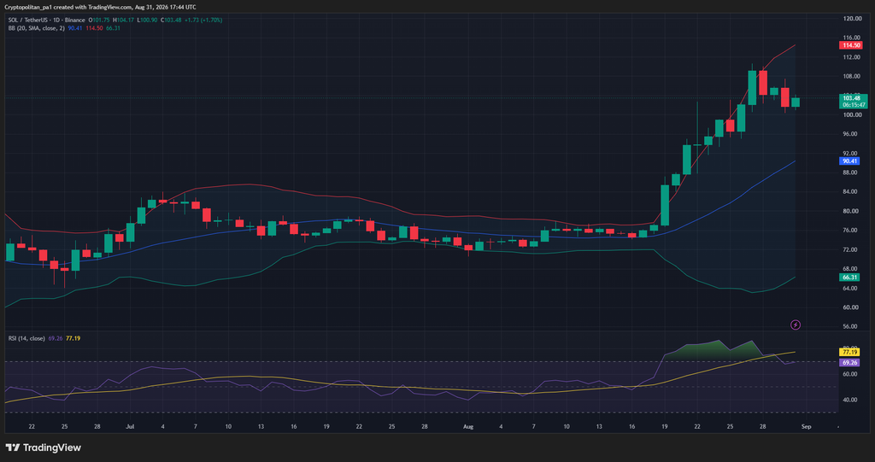Click the open value O101.75

click(x=99, y=20)
